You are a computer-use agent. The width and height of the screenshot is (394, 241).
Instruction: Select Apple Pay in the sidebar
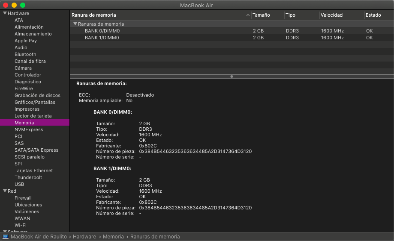[25, 41]
